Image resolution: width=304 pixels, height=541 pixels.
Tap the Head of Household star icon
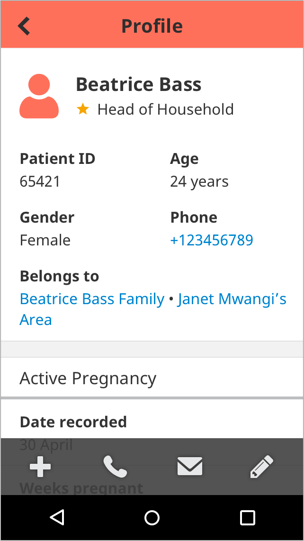(83, 109)
